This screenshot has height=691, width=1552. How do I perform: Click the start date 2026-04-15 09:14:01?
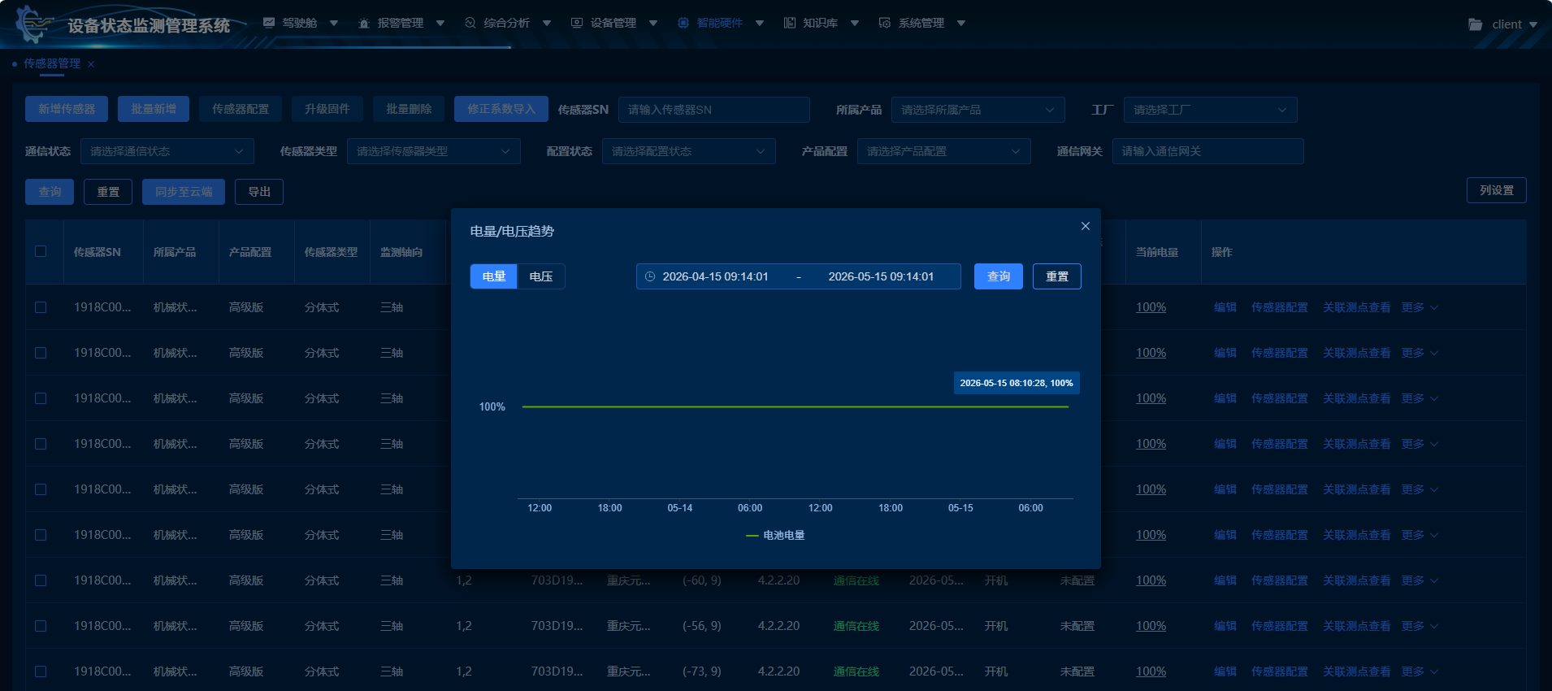[x=715, y=276]
